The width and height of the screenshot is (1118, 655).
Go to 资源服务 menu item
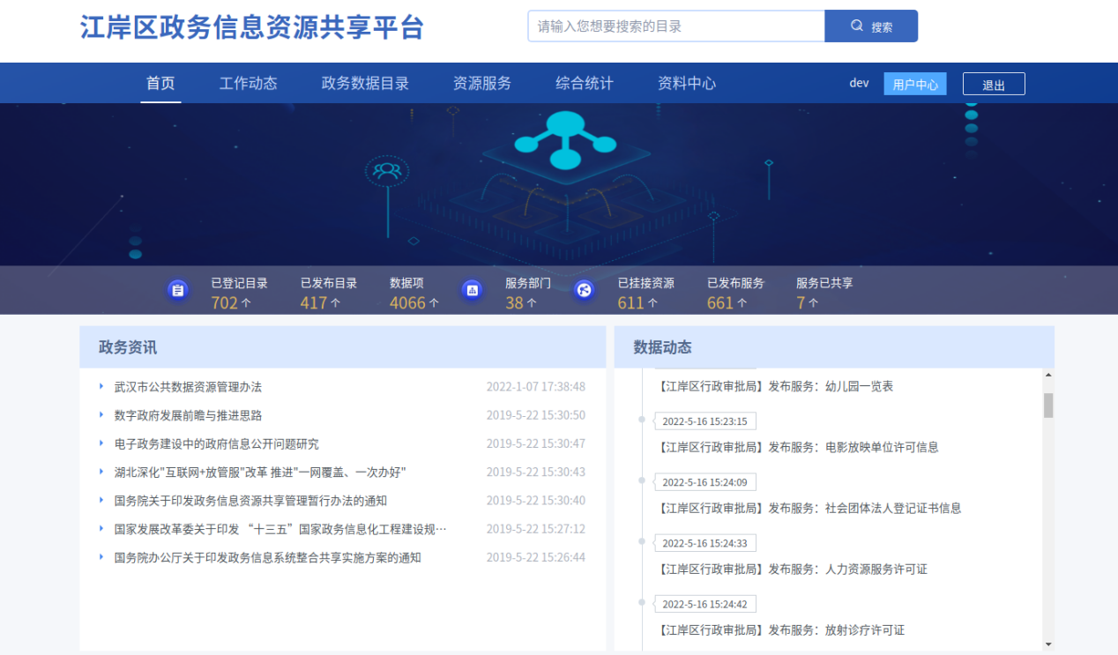tap(481, 84)
